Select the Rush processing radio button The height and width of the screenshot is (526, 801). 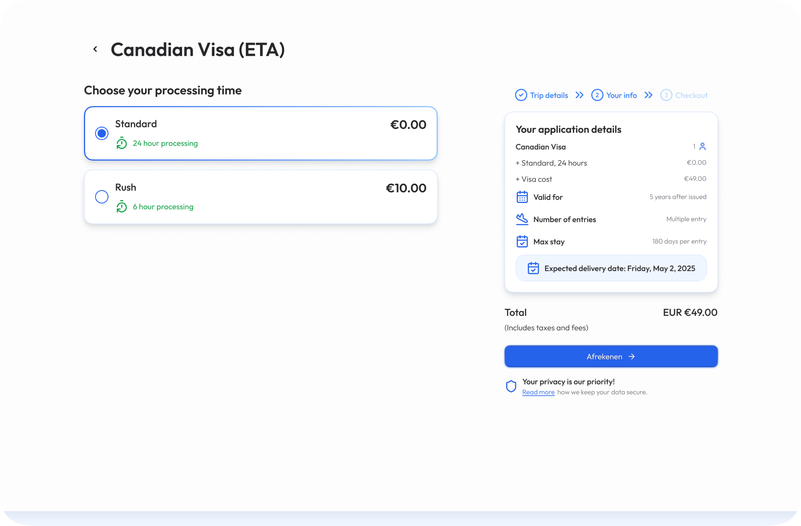[102, 197]
